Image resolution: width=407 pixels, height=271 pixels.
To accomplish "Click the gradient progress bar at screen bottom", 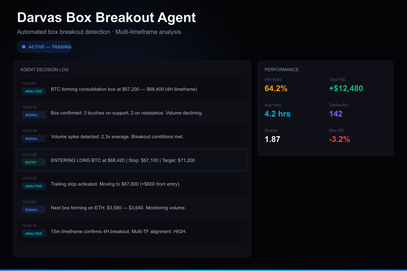I will tap(203, 270).
